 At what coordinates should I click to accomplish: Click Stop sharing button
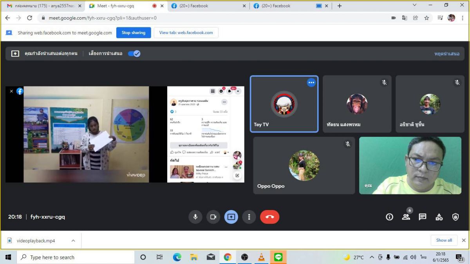click(133, 33)
